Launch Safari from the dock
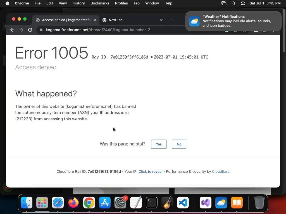Image resolution: width=286 pixels, height=214 pixels. point(58,203)
